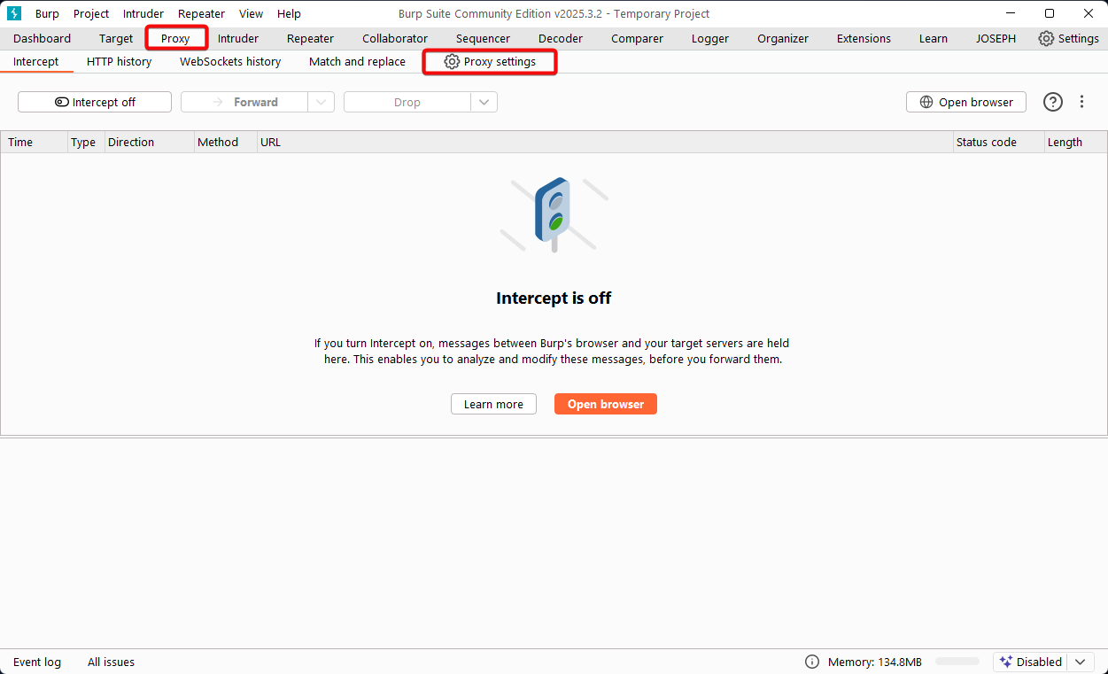Toggle Intercept off switch

coord(95,102)
